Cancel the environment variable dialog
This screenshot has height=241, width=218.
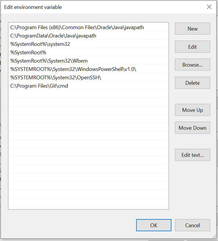click(192, 225)
